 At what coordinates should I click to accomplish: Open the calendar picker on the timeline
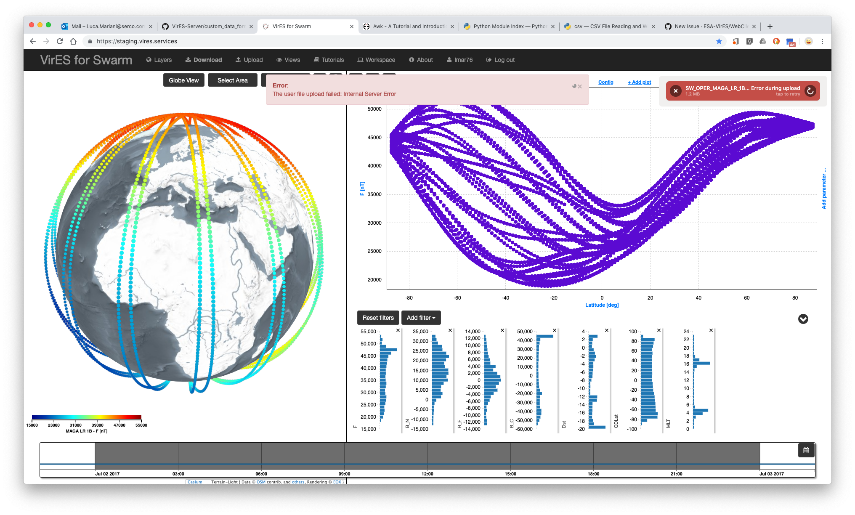806,450
